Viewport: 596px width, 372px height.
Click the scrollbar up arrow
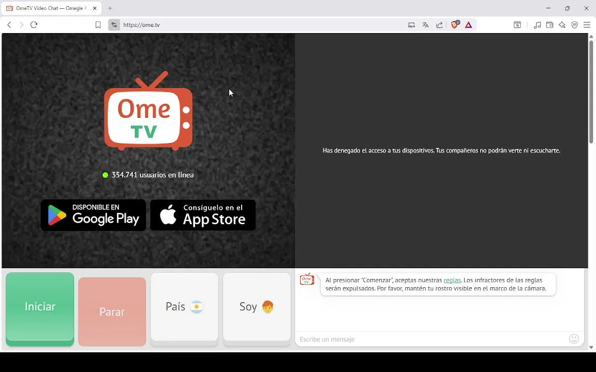pyautogui.click(x=591, y=37)
